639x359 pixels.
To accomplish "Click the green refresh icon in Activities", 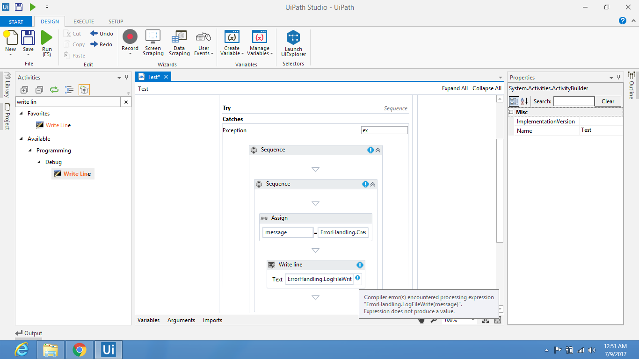I will [54, 90].
